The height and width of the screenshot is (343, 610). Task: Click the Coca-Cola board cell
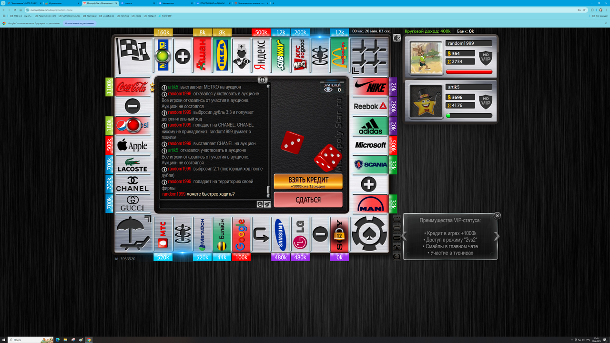pos(132,87)
